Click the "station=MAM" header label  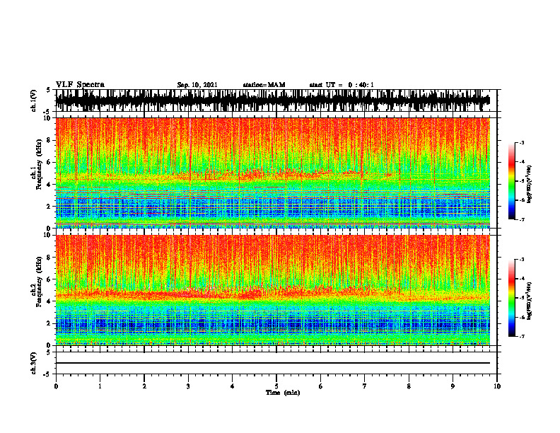pos(264,85)
